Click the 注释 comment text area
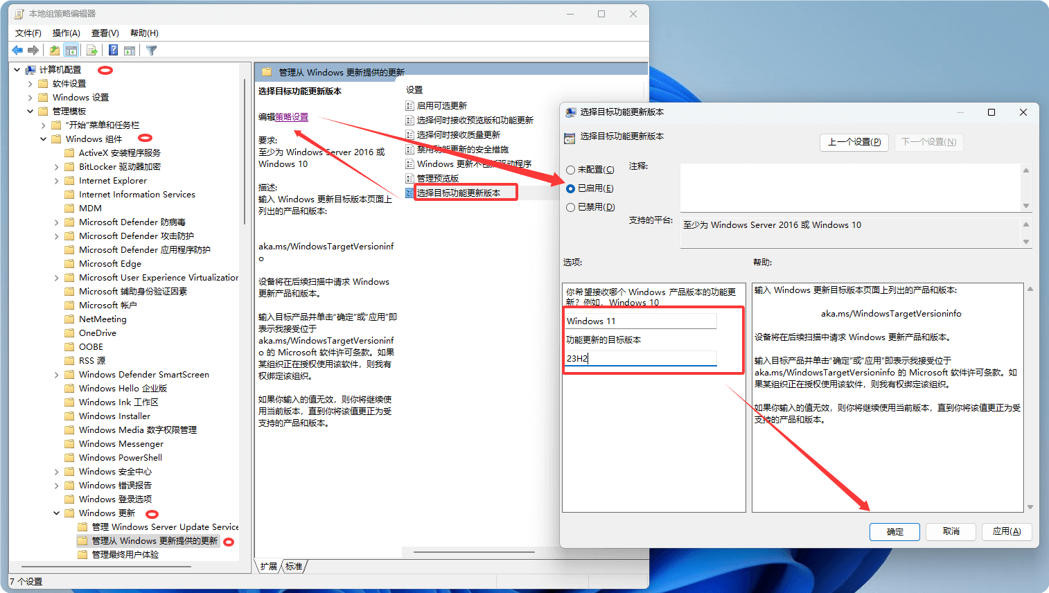 click(x=851, y=188)
